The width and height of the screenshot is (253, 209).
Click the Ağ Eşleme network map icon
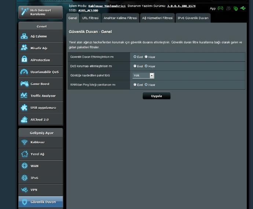(x=24, y=36)
